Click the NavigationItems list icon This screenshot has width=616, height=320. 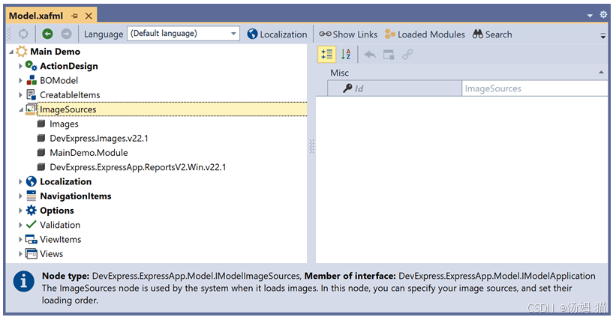(31, 196)
